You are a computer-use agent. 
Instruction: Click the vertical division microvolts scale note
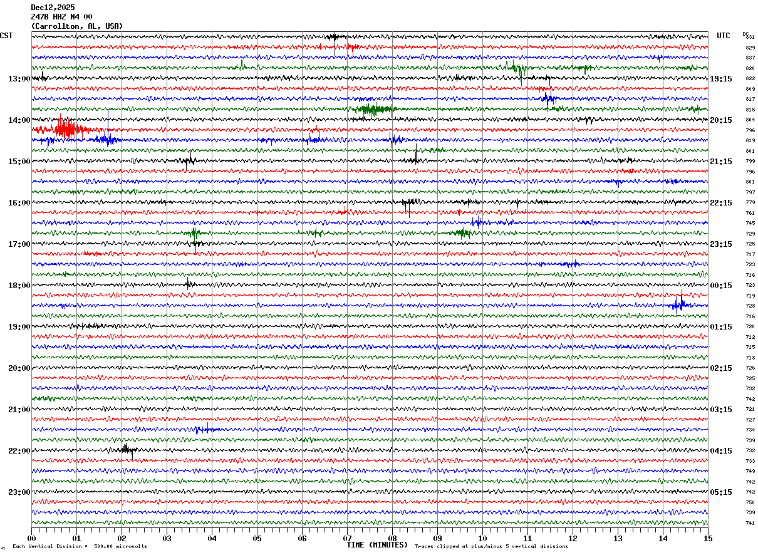pos(80,547)
